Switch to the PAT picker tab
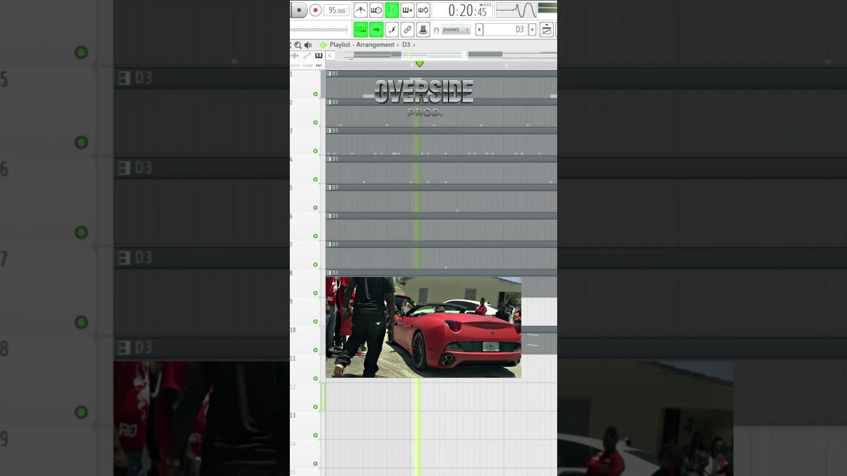 (319, 65)
